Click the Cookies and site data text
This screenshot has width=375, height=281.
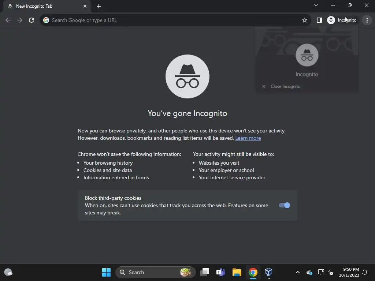coord(108,171)
